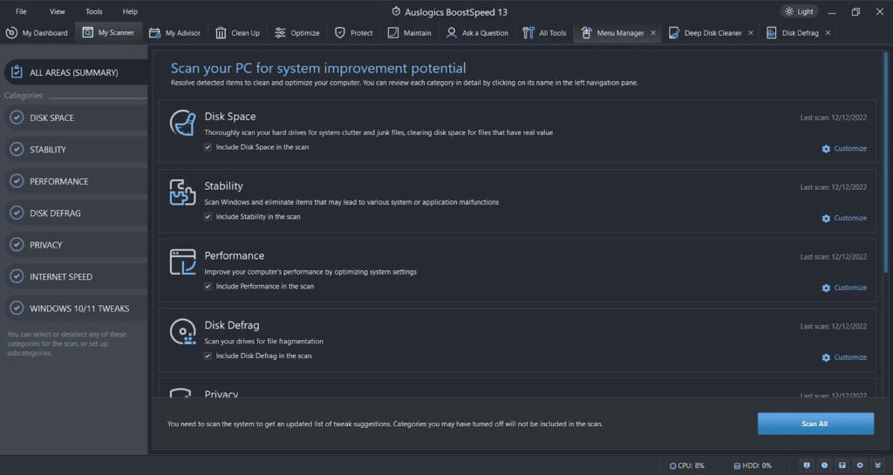Uncheck Include Disk Defrag in the scan
The height and width of the screenshot is (475, 893).
coord(208,356)
